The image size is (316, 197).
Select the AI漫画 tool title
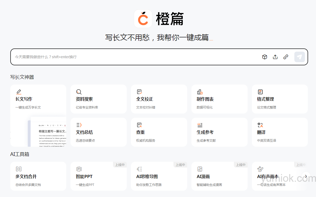point(203,176)
